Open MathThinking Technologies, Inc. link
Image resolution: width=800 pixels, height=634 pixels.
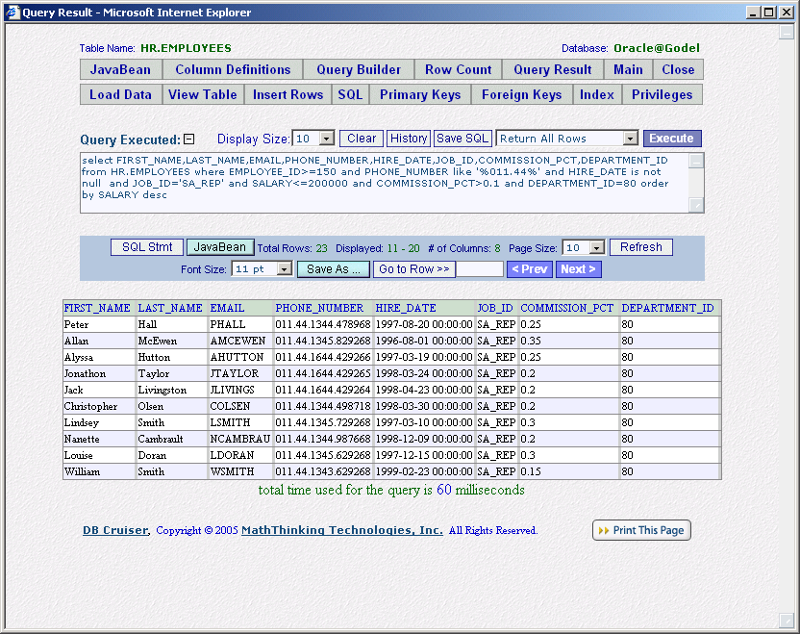click(342, 530)
